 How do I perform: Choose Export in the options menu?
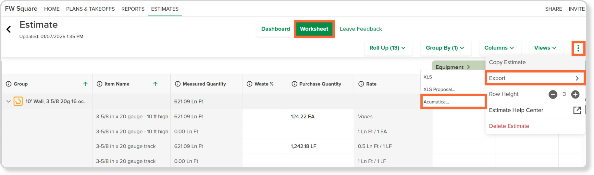click(x=535, y=78)
